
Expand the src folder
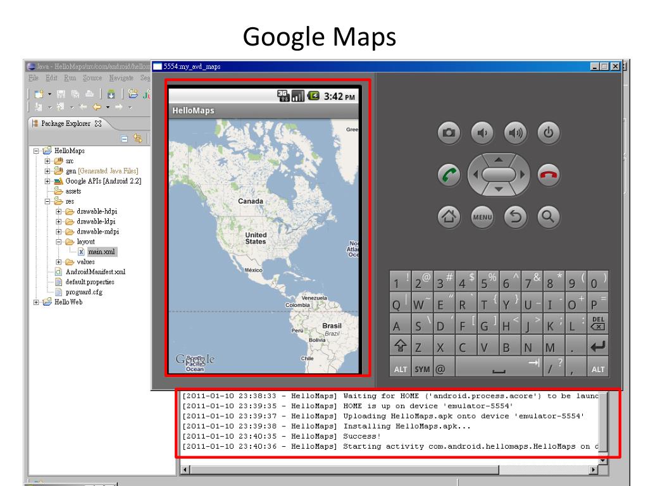point(47,161)
